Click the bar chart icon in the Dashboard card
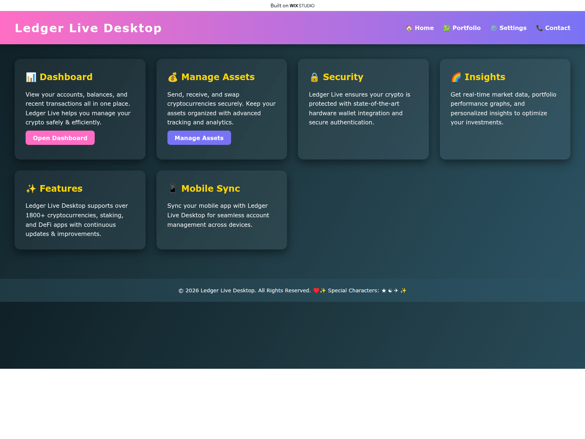 (x=31, y=77)
